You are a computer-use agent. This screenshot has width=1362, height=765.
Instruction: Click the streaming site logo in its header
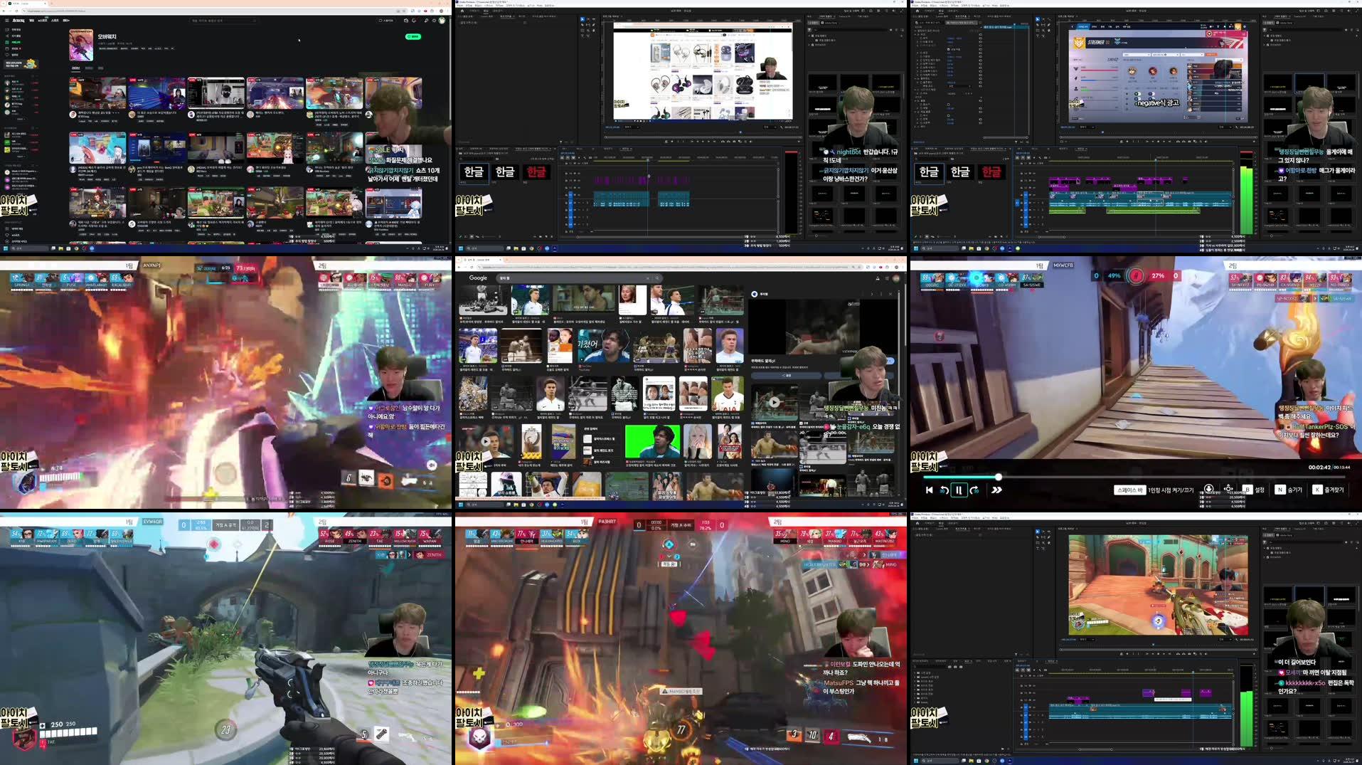pos(18,21)
